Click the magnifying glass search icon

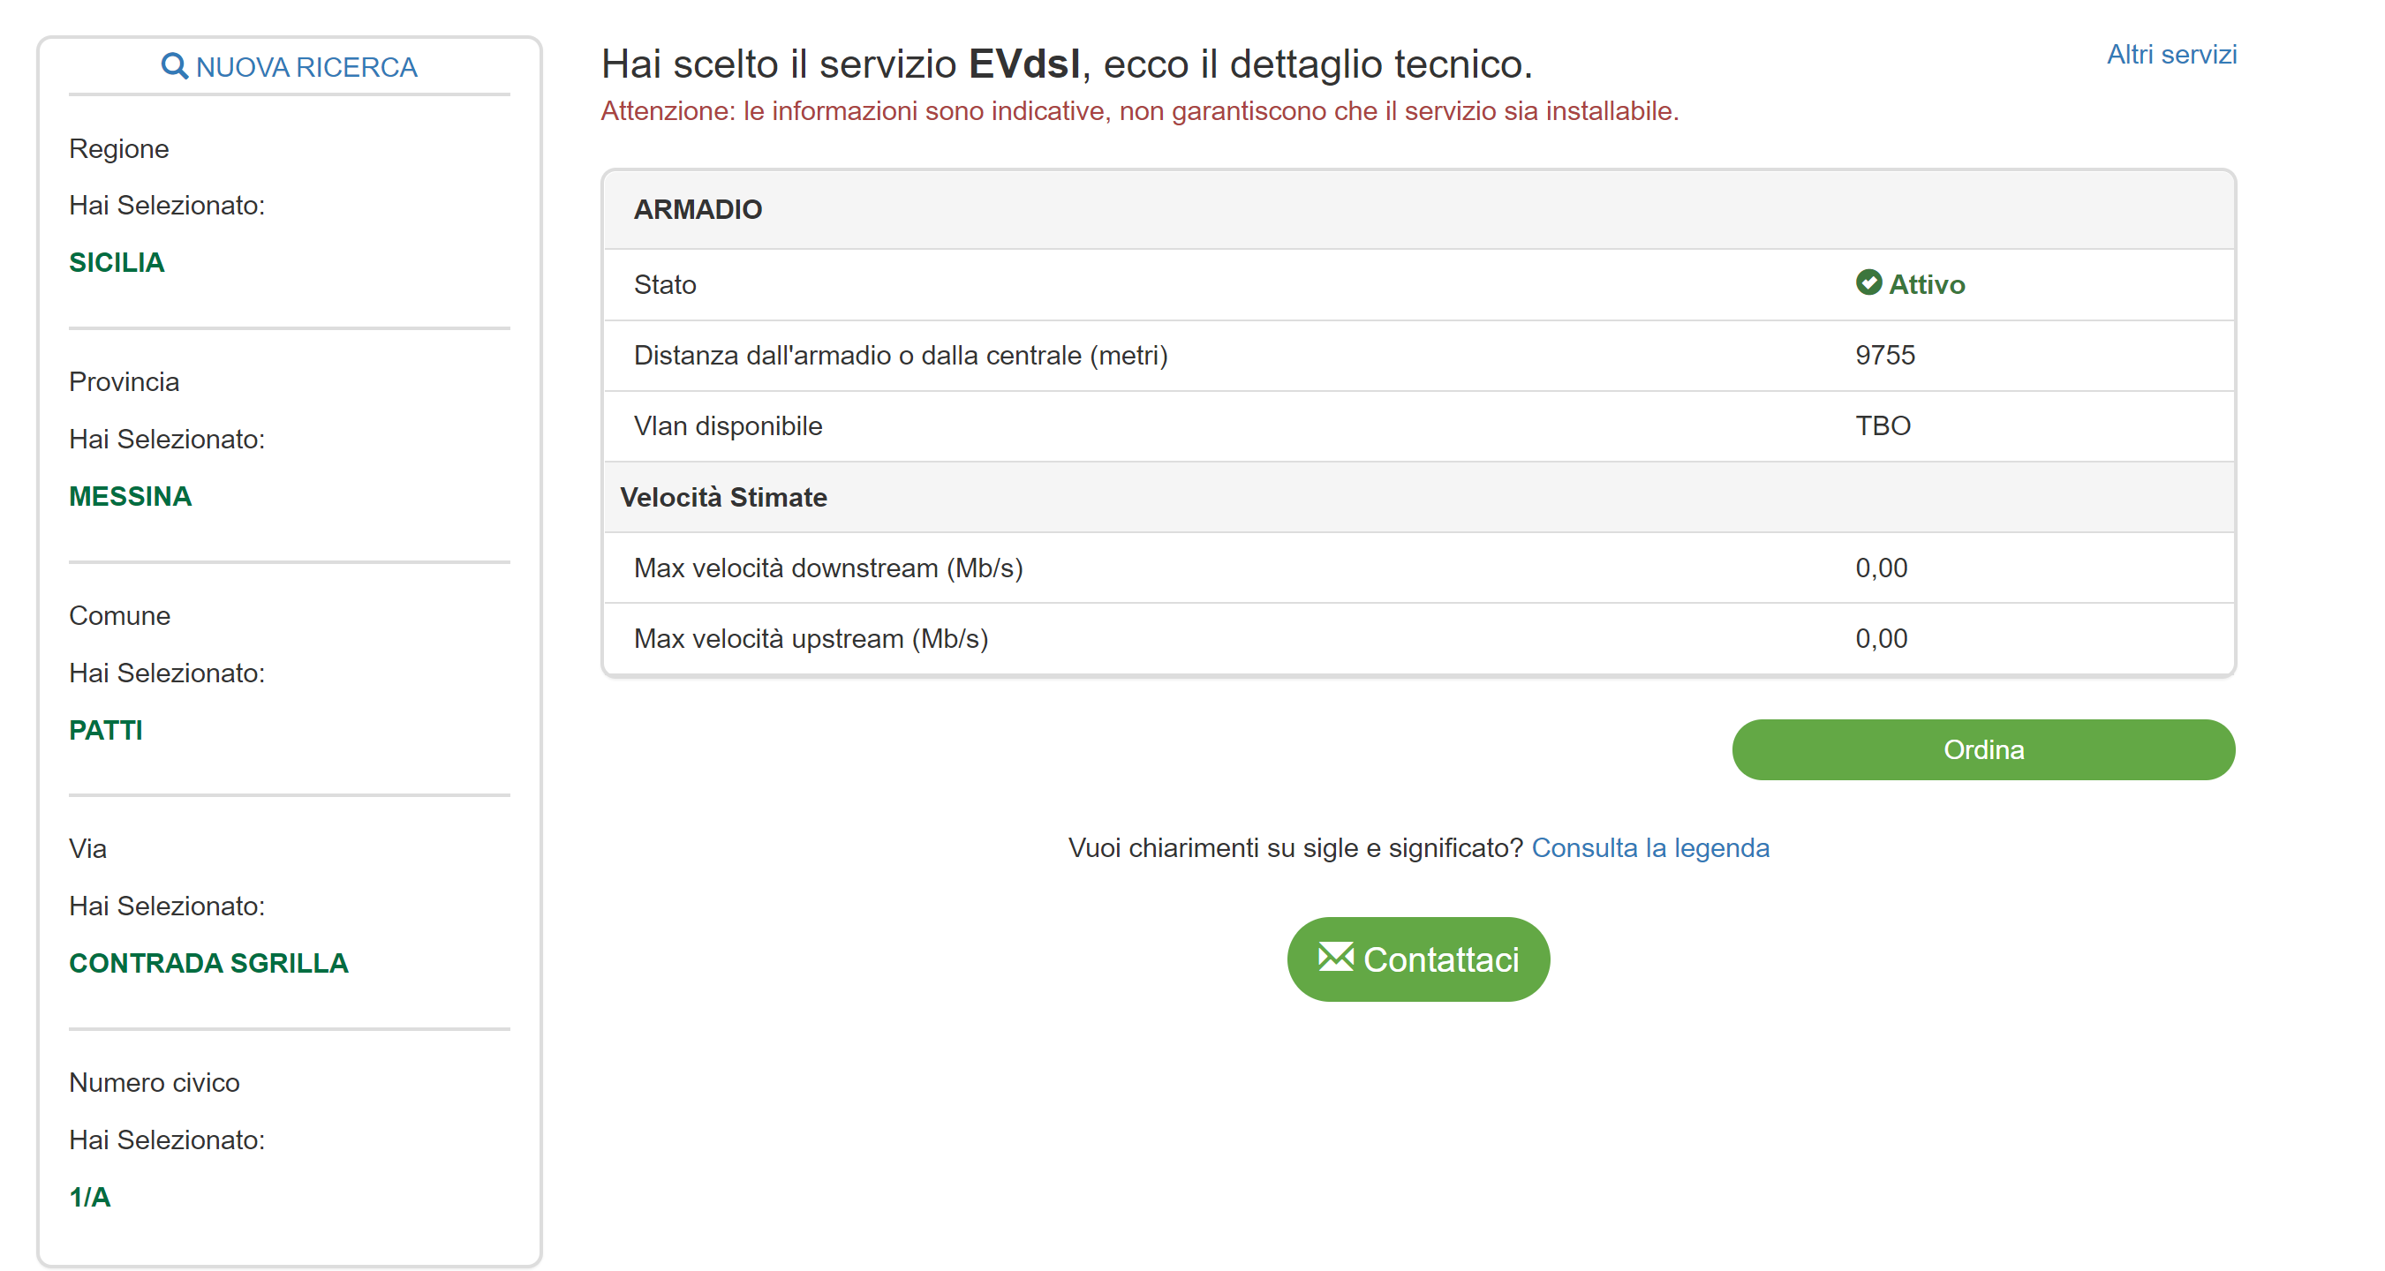[x=173, y=65]
